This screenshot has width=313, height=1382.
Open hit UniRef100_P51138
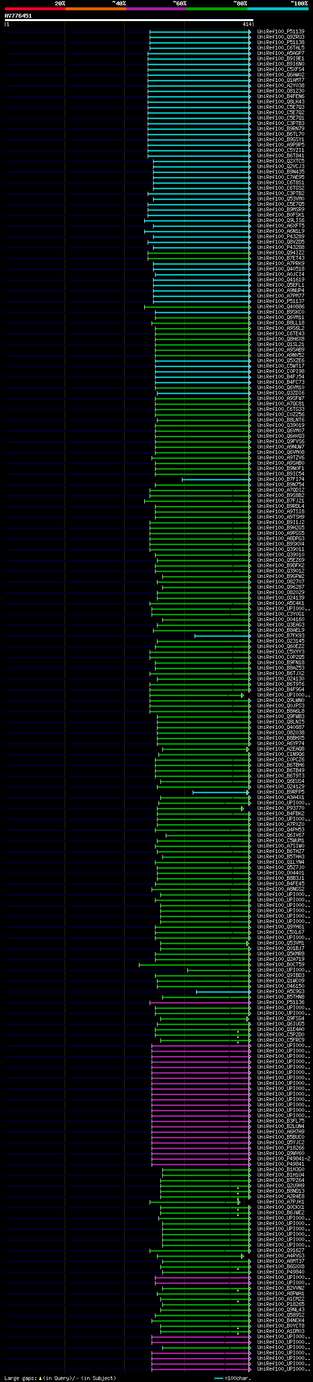point(281,42)
